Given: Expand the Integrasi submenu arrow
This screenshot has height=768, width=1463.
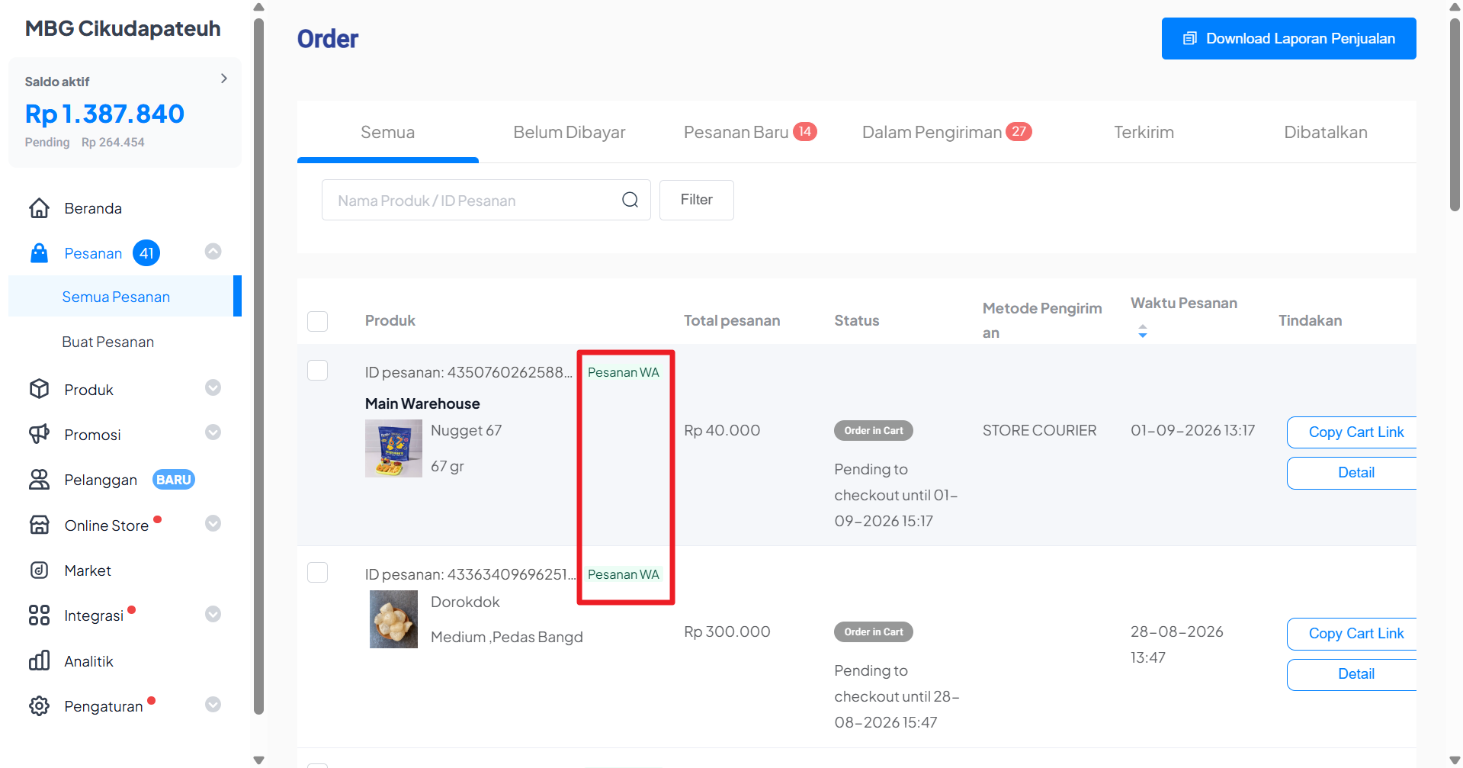Looking at the screenshot, I should click(x=213, y=614).
